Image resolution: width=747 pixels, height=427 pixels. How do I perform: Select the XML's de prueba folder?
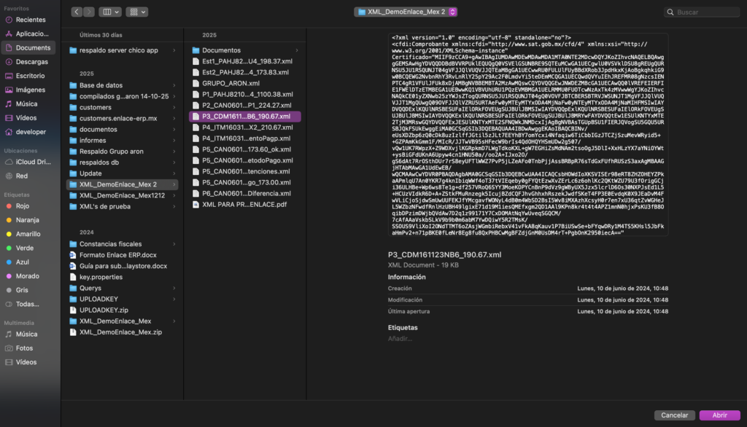[x=123, y=207]
